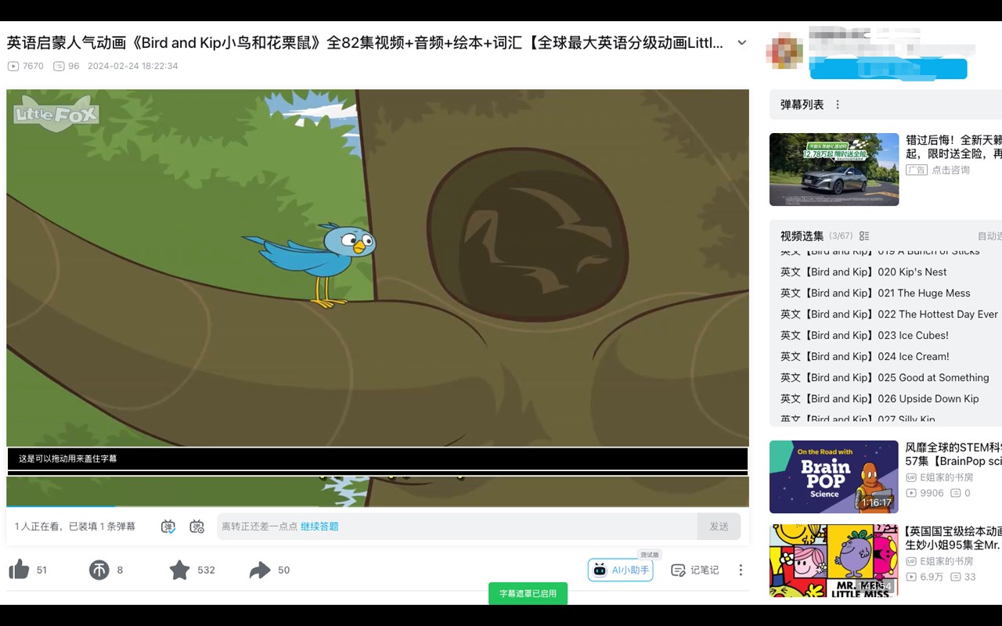This screenshot has height=626, width=1002.
Task: Click the 点击咨询 ad link
Action: click(950, 170)
